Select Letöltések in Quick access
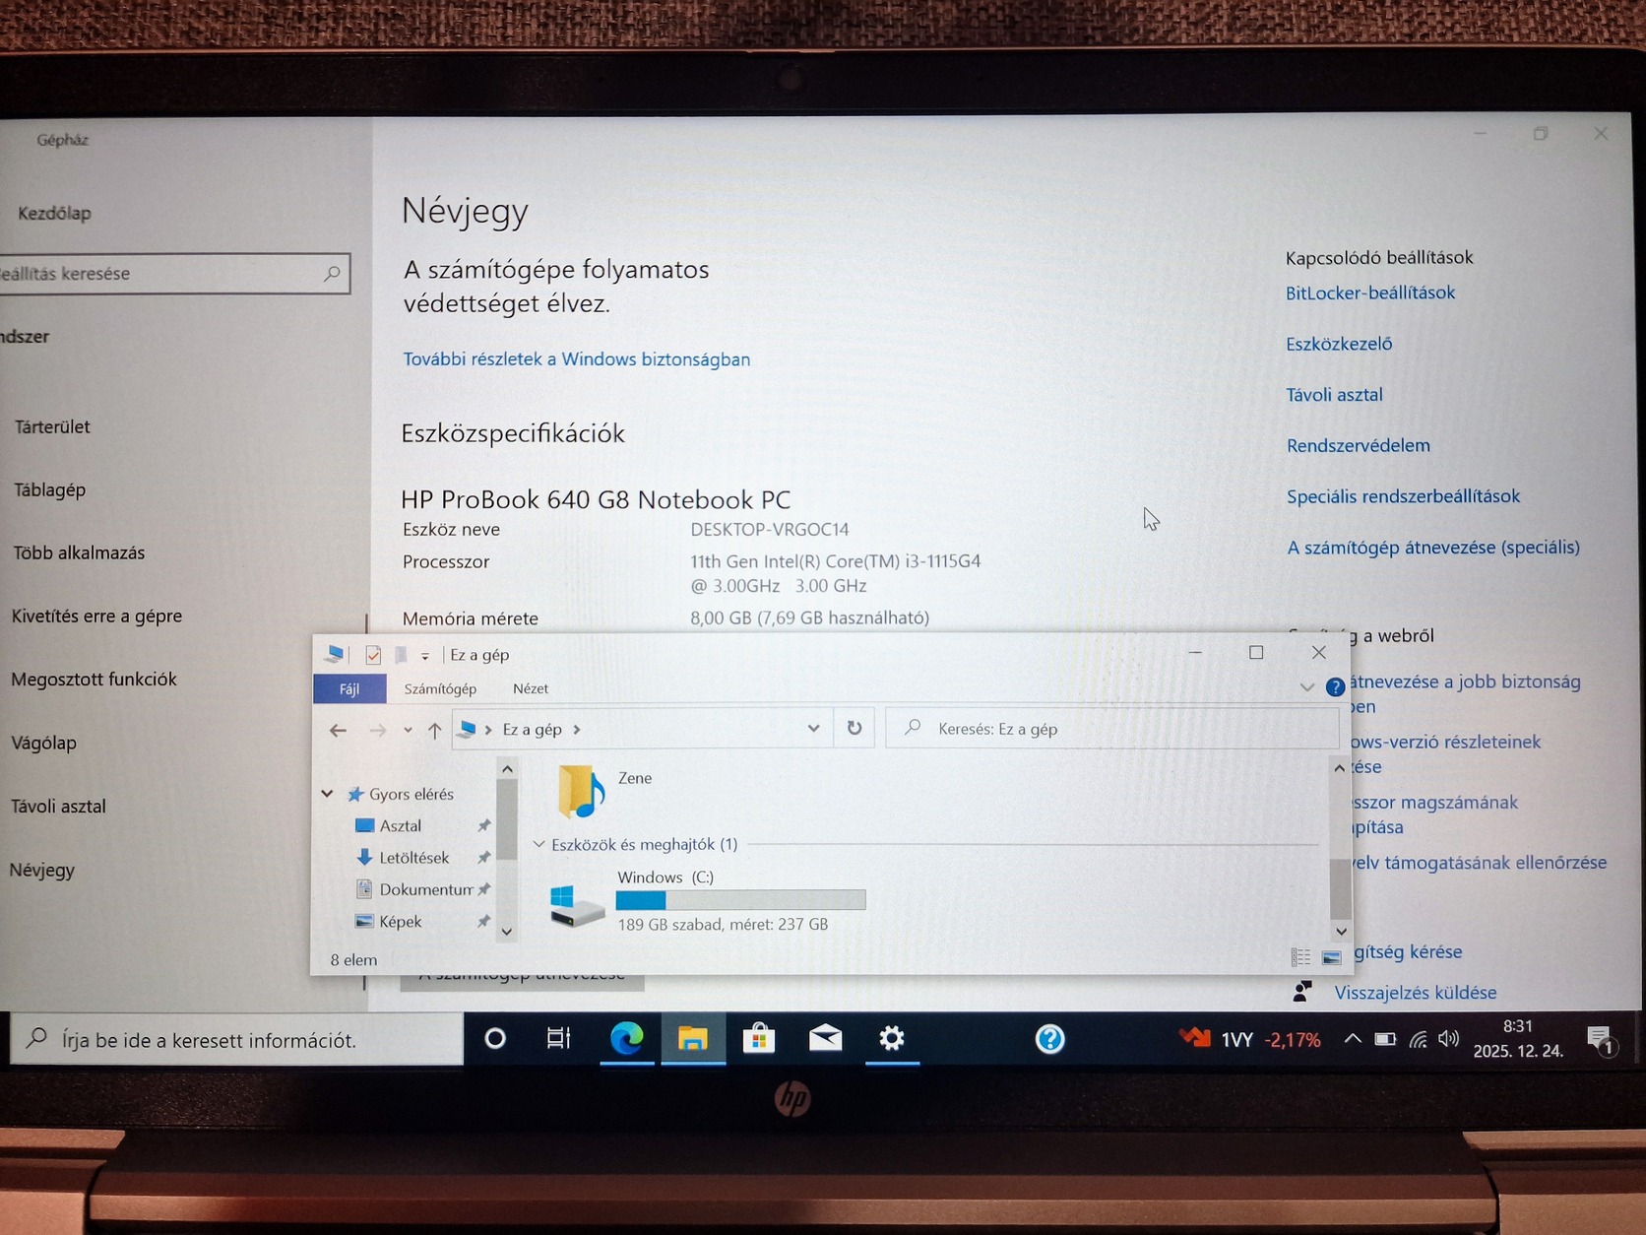1646x1235 pixels. pyautogui.click(x=413, y=858)
